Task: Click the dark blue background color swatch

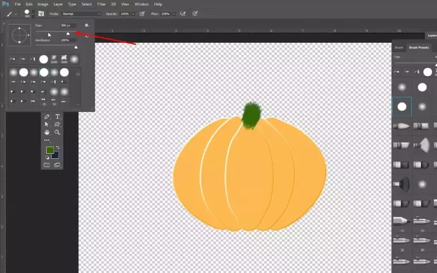Action: (x=55, y=155)
